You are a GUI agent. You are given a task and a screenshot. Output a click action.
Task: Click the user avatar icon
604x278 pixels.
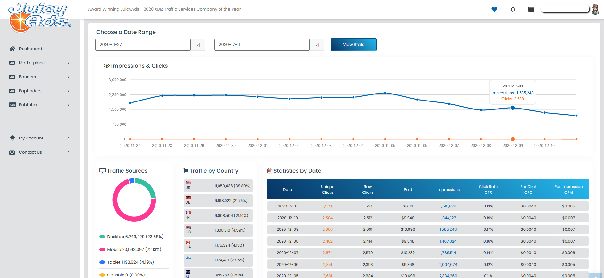tap(595, 9)
